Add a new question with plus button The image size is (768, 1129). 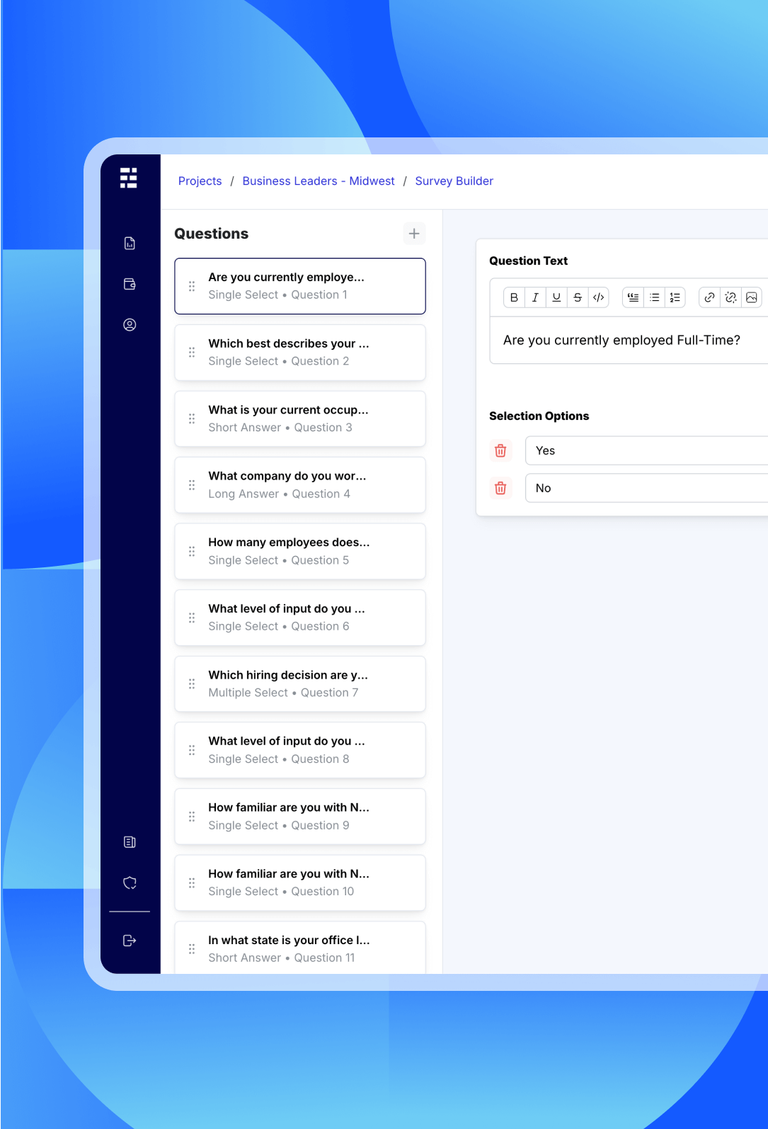414,234
